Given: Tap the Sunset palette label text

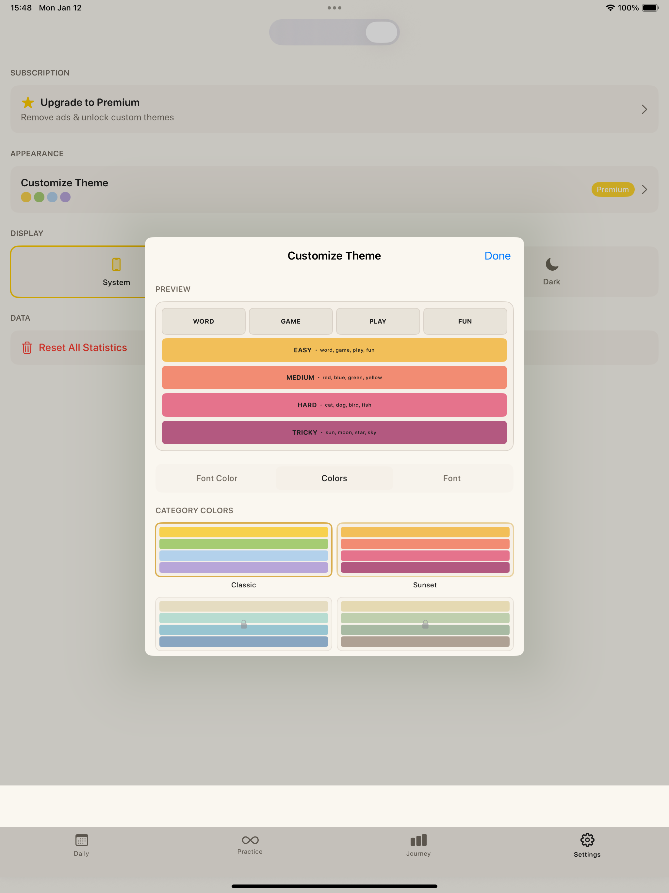Looking at the screenshot, I should (425, 585).
